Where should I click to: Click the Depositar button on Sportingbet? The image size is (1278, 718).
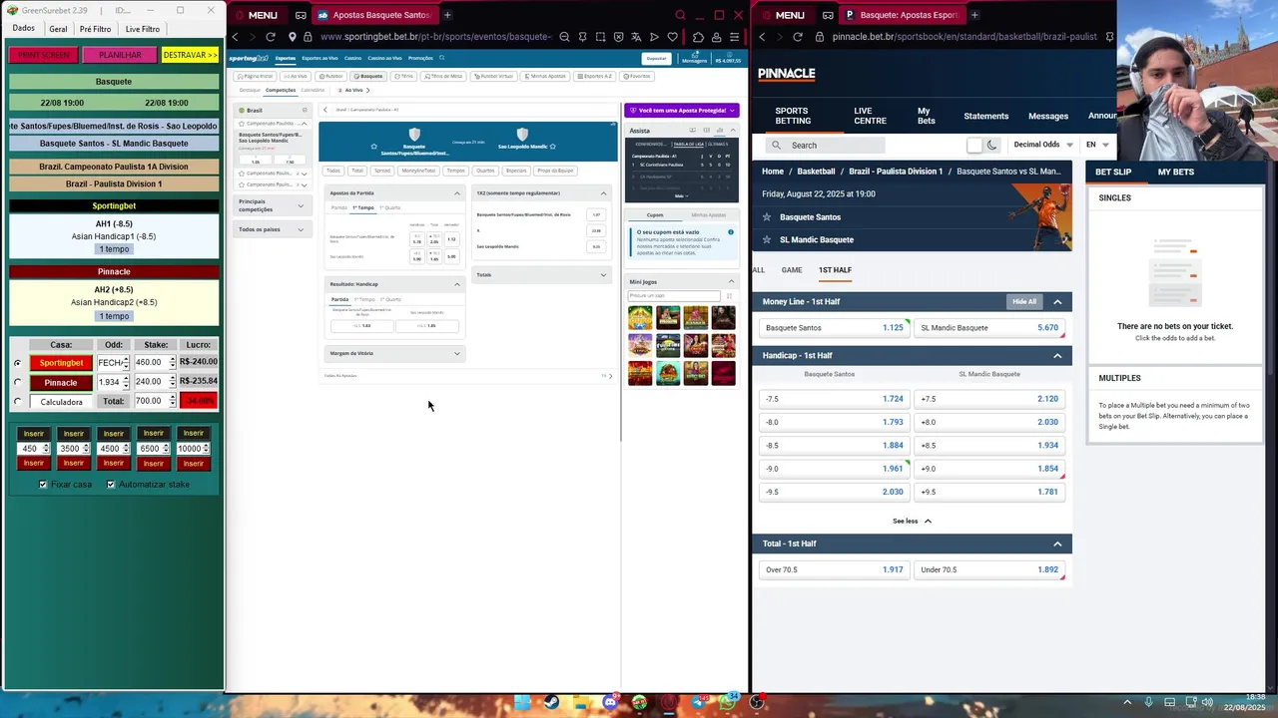[x=656, y=59]
